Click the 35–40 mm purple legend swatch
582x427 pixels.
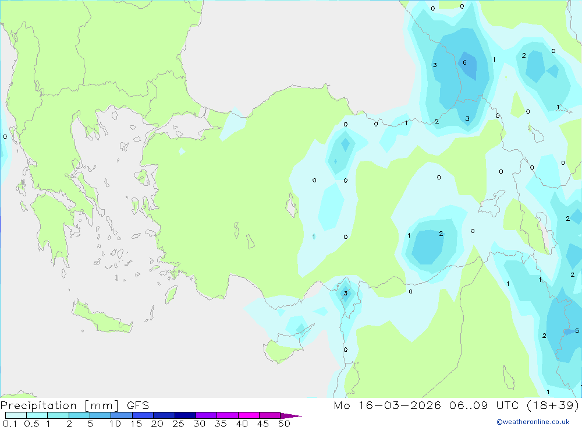(228, 415)
